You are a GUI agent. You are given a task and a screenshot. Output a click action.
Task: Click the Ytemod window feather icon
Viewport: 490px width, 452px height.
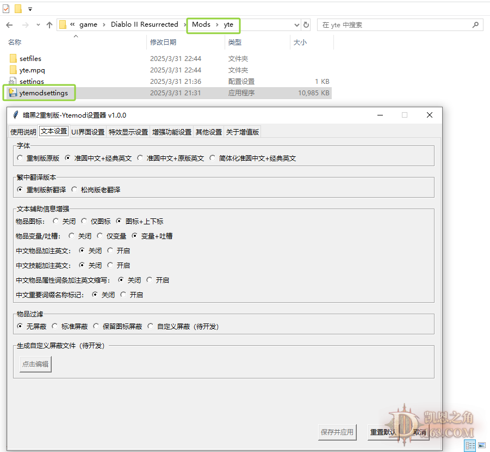15,115
